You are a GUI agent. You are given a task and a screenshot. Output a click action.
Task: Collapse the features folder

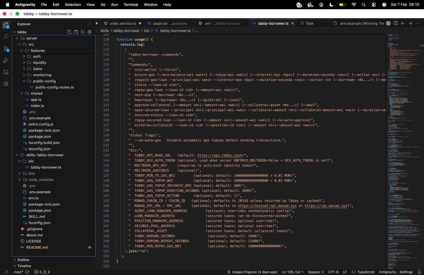[x=37, y=50]
